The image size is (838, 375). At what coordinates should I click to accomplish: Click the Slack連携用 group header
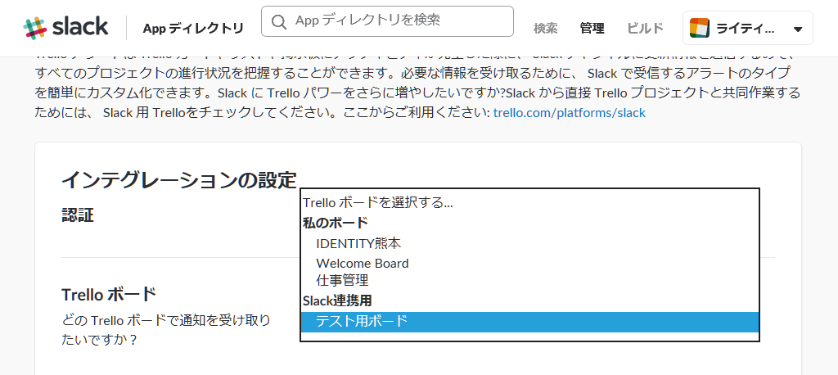pos(337,300)
